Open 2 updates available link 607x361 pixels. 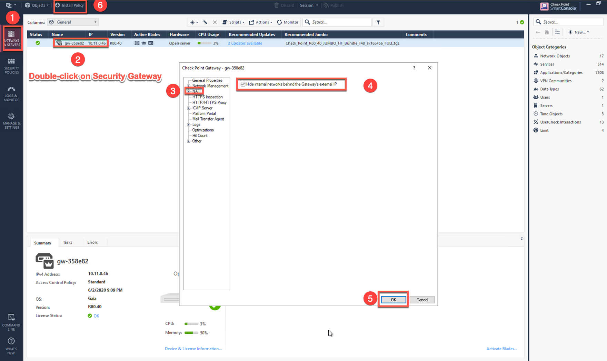tap(245, 43)
